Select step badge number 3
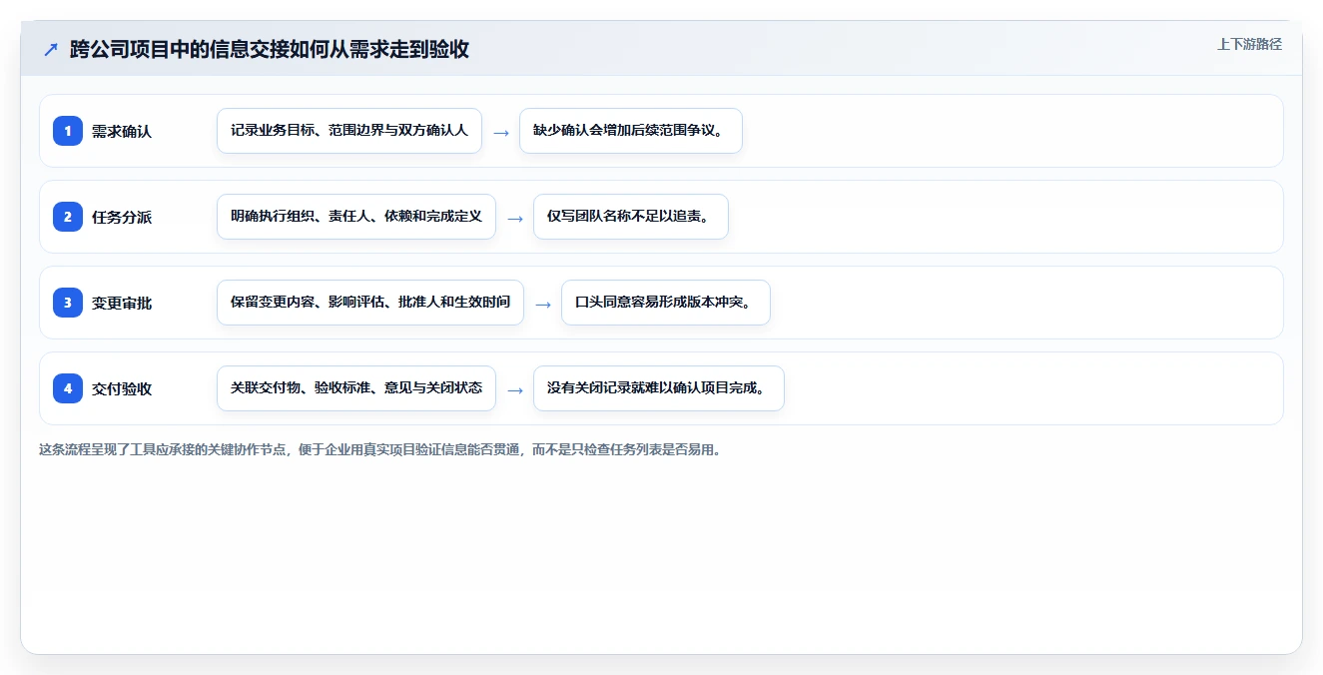Screen dimensions: 1323x675 click(68, 303)
